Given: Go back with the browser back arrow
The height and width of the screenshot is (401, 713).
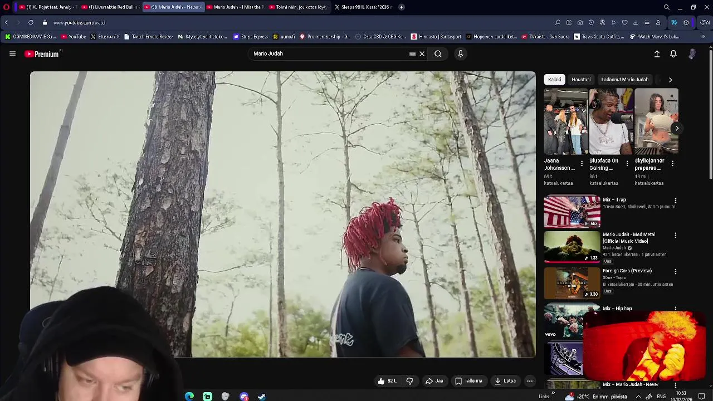Looking at the screenshot, I should tap(6, 23).
